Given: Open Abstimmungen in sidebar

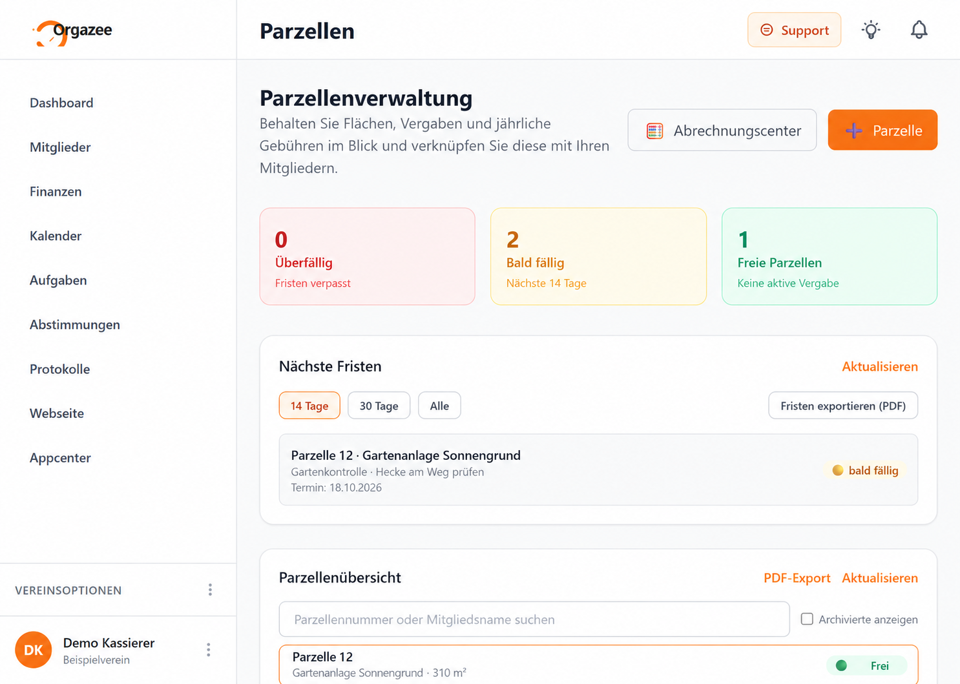Looking at the screenshot, I should tap(75, 325).
